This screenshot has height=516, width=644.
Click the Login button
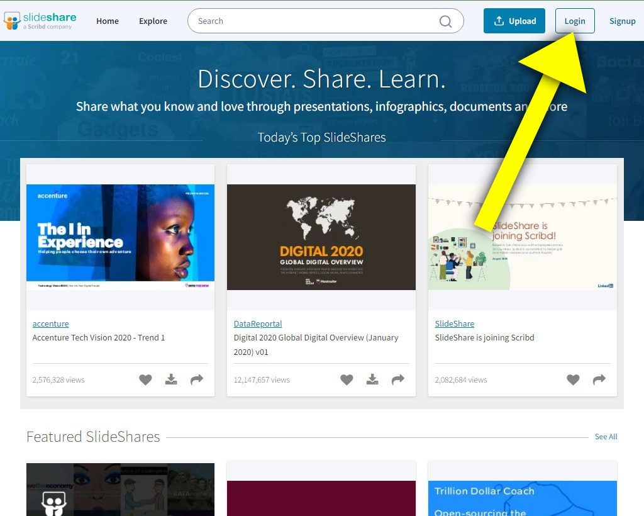coord(575,21)
